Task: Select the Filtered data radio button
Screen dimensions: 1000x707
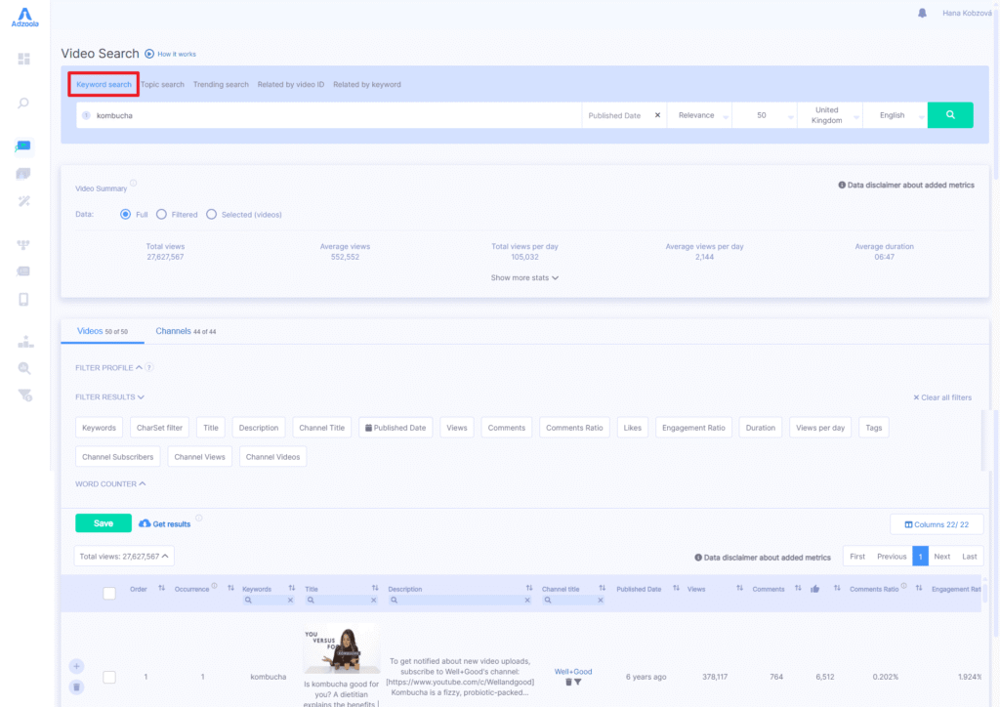Action: [162, 214]
